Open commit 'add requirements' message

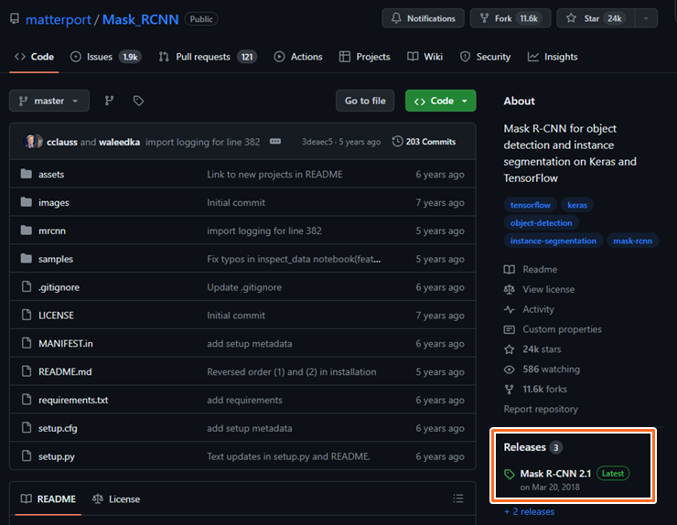click(244, 401)
